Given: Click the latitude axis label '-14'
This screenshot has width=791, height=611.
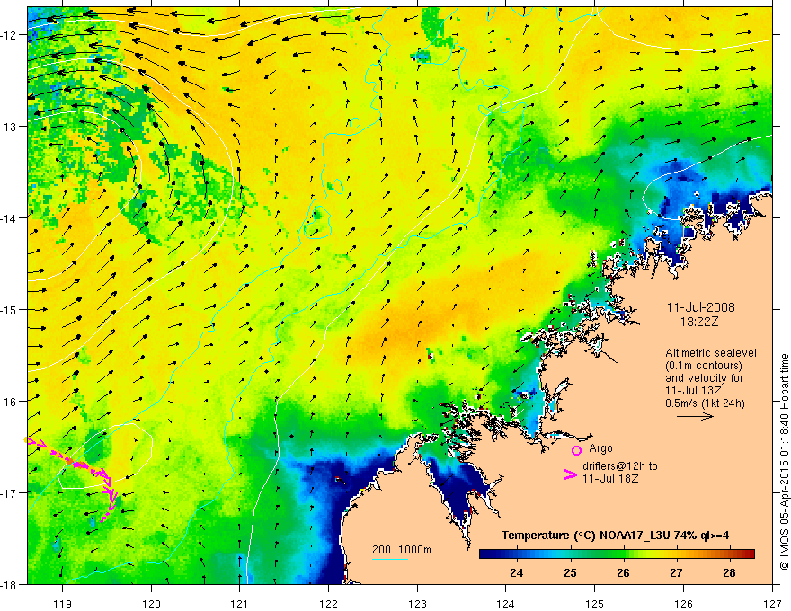Looking at the screenshot, I should tap(10, 218).
